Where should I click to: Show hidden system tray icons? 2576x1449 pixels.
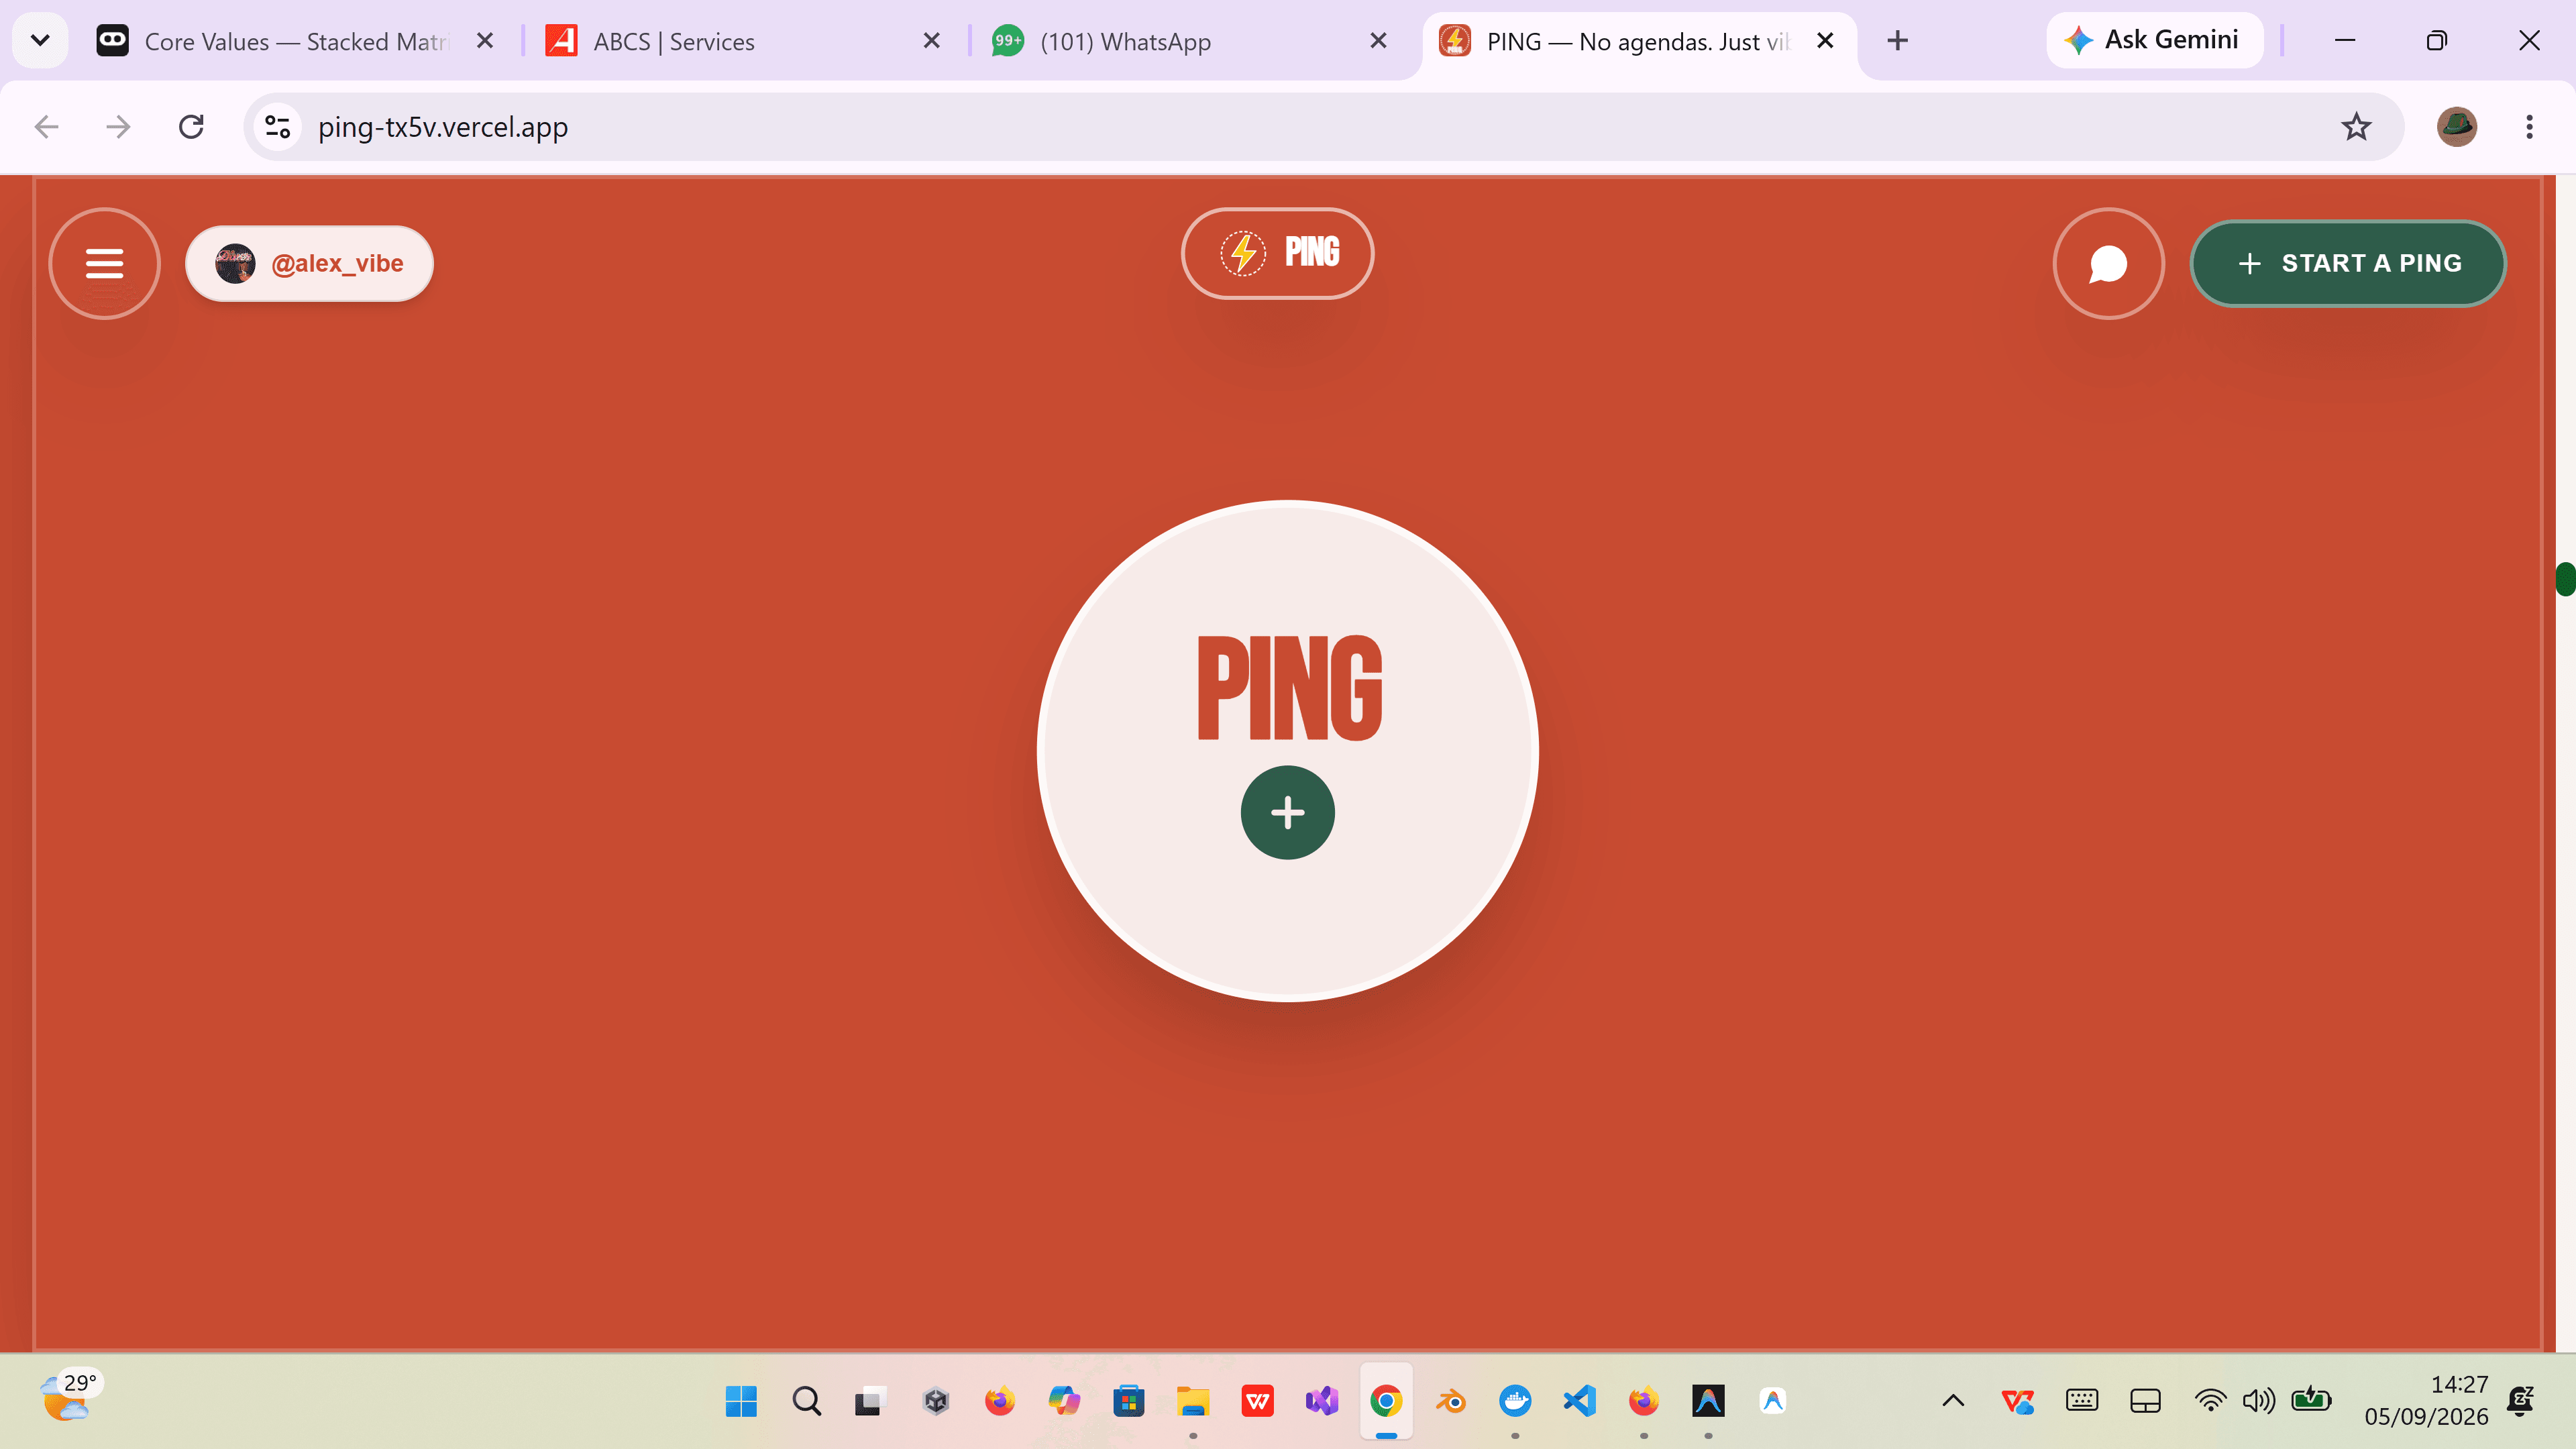point(1952,1401)
